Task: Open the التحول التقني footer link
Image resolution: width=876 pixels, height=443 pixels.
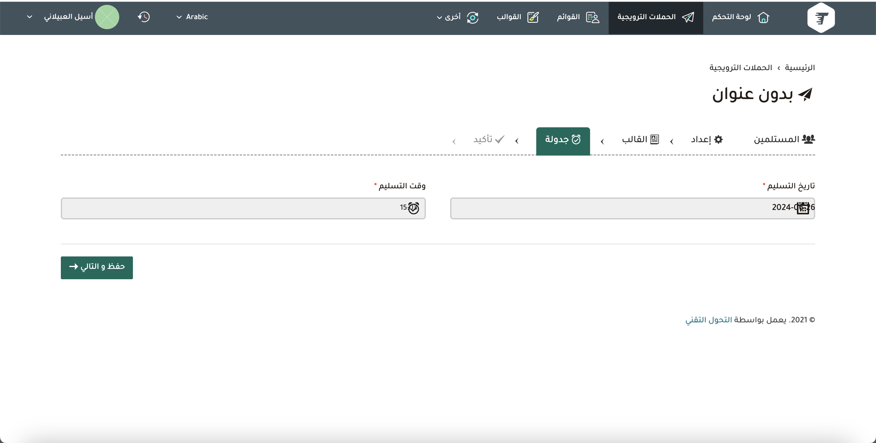Action: coord(708,320)
